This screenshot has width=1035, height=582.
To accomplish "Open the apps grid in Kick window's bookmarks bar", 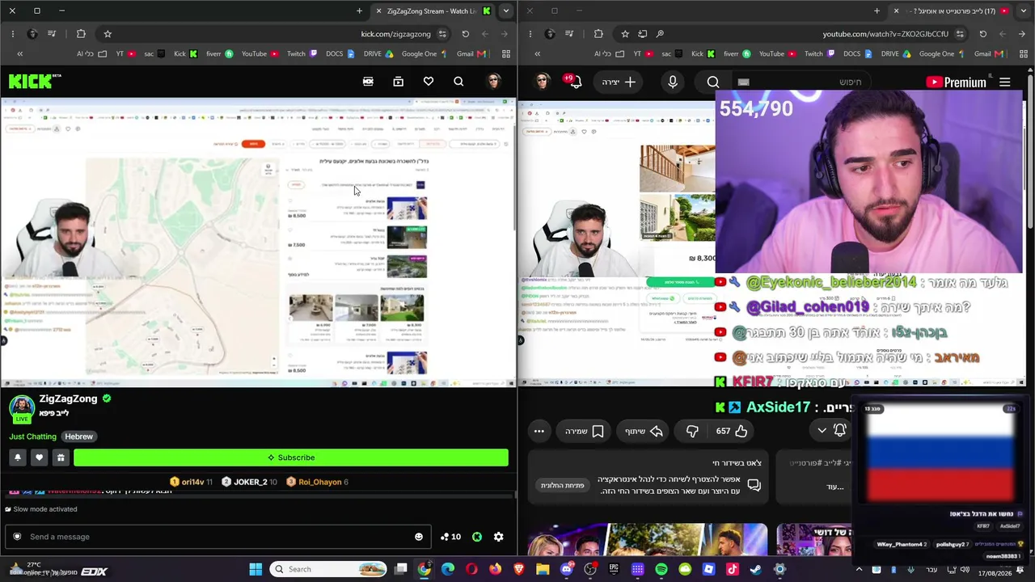I will [x=506, y=54].
